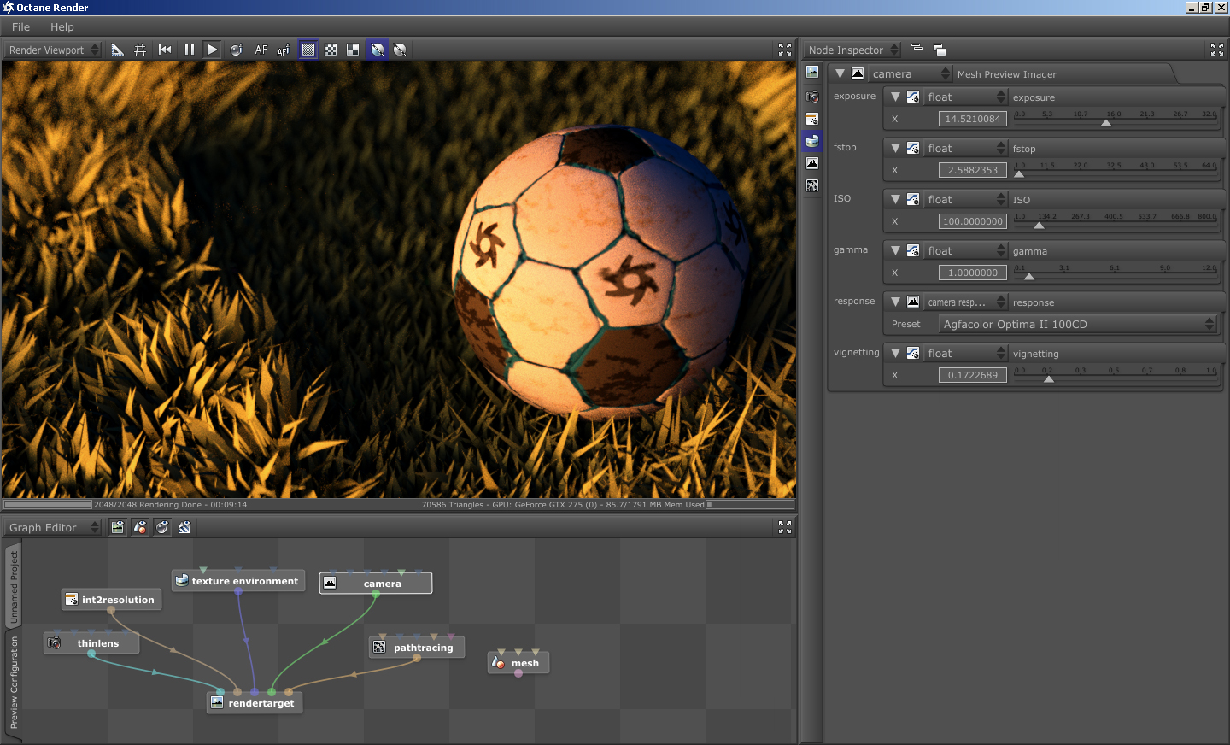Restart the render with the rewind button
The height and width of the screenshot is (745, 1230).
coord(165,50)
